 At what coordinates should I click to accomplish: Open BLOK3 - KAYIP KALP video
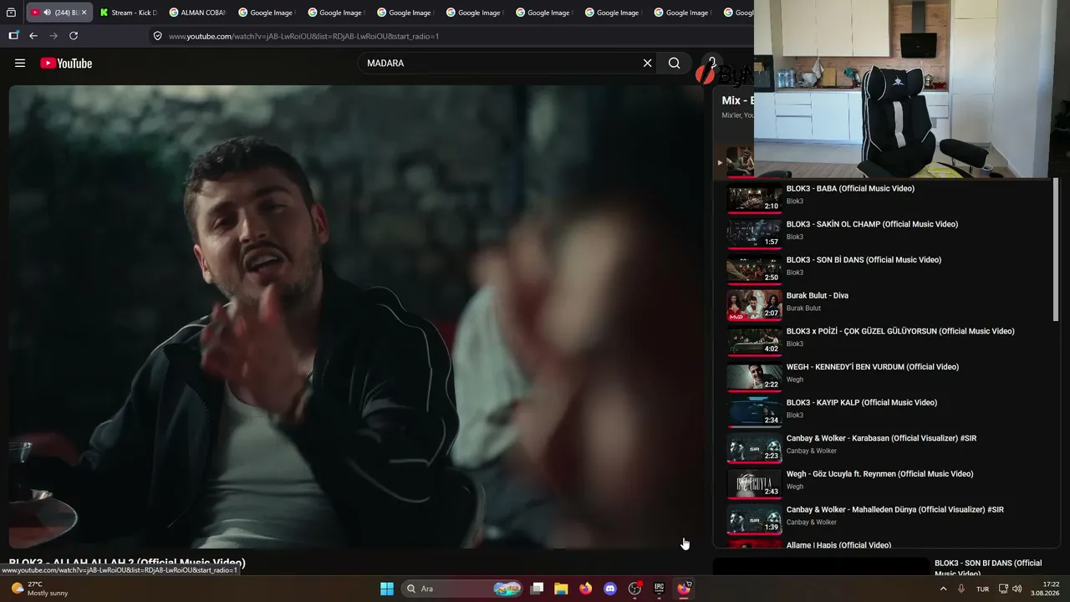click(862, 402)
